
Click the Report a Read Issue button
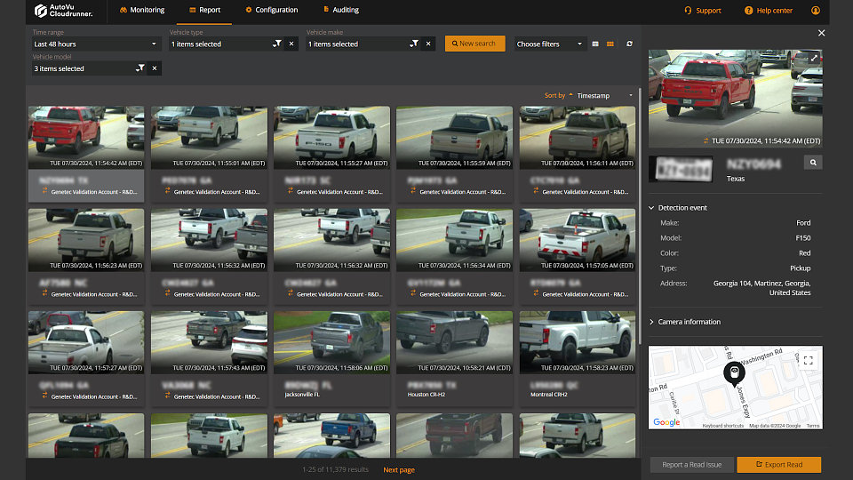point(691,465)
